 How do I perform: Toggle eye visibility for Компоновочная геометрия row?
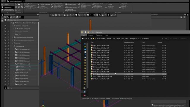coord(5,37)
